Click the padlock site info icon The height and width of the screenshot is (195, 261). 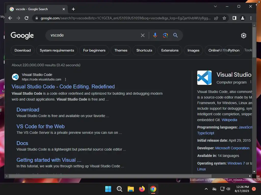coord(37,18)
